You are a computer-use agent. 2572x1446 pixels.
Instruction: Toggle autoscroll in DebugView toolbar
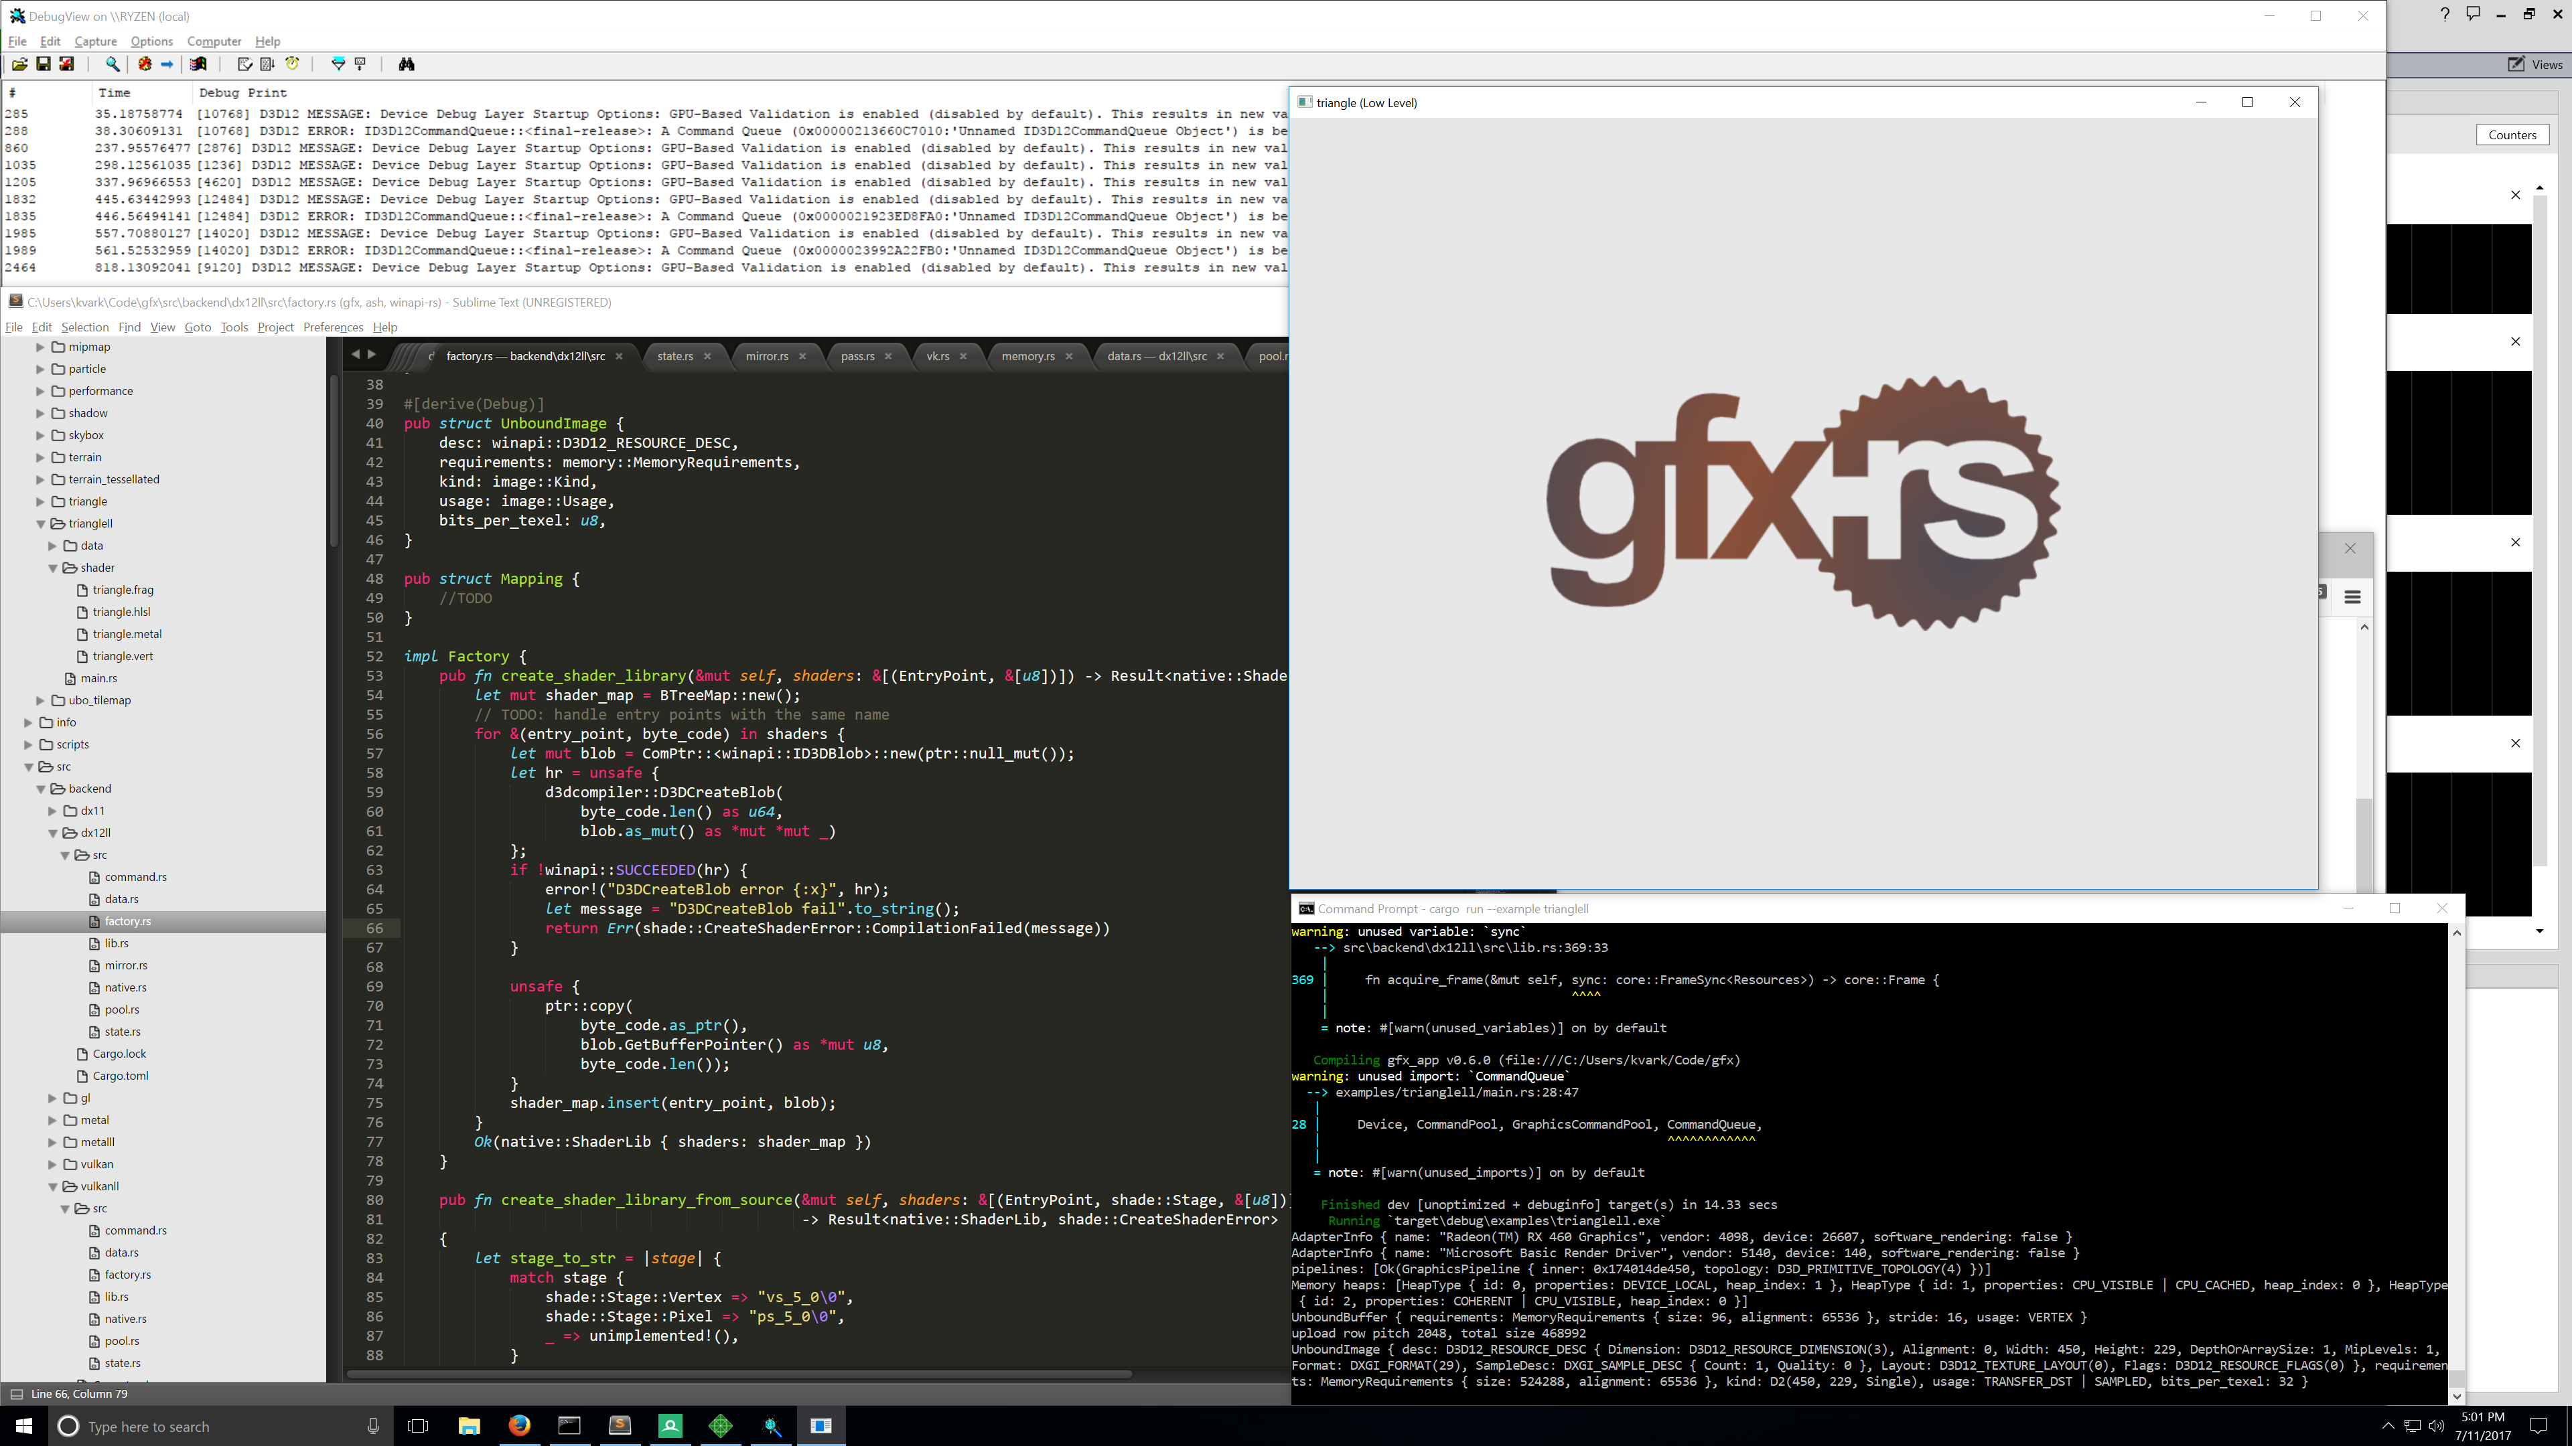(267, 64)
